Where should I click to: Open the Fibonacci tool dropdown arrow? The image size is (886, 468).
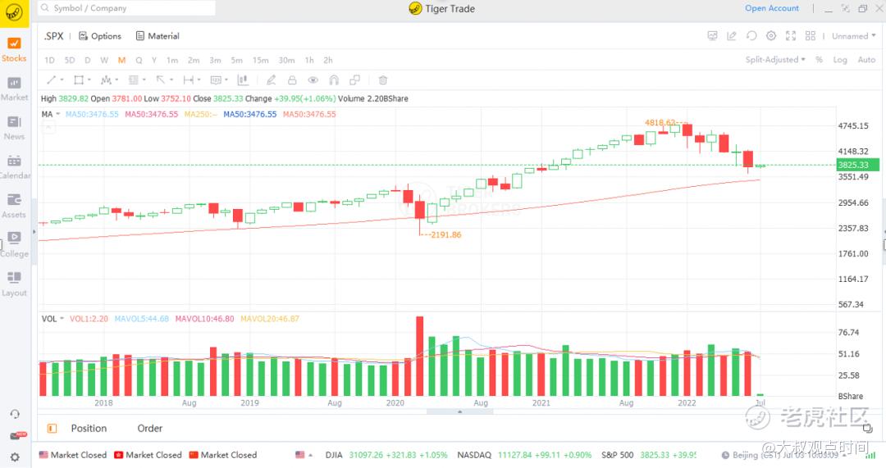click(144, 80)
